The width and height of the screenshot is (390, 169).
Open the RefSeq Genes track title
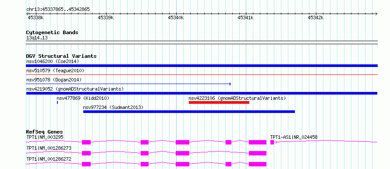(45, 132)
